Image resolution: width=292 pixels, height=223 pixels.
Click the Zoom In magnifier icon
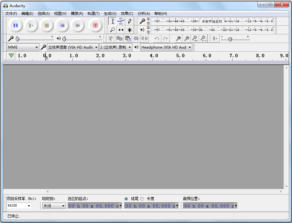pyautogui.click(x=178, y=39)
